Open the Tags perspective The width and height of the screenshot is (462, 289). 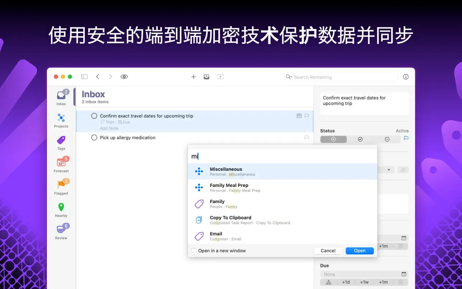pyautogui.click(x=61, y=143)
